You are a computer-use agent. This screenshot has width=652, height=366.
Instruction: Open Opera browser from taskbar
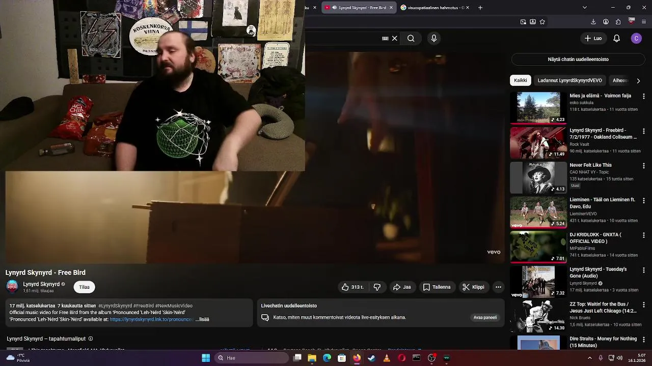point(401,358)
